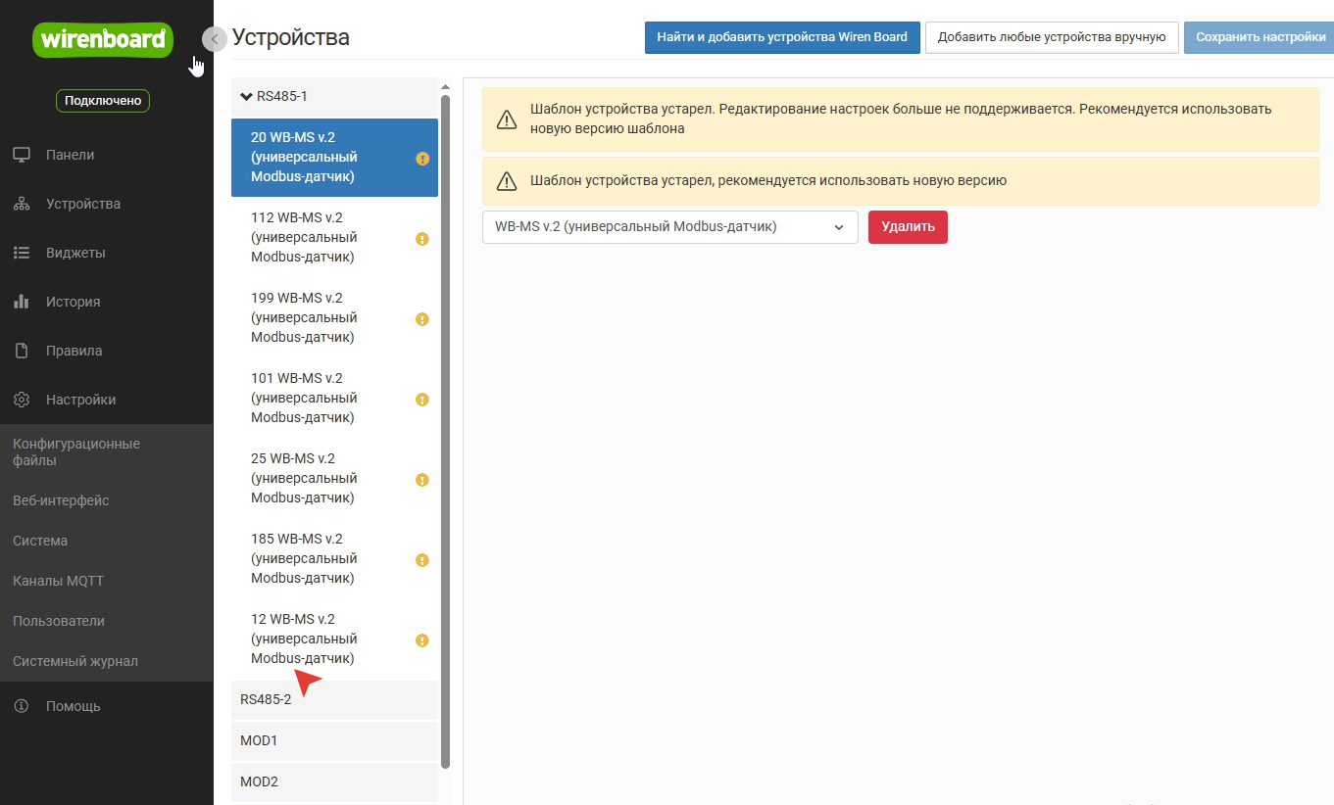Click the Правила document icon
This screenshot has width=1334, height=805.
[22, 351]
